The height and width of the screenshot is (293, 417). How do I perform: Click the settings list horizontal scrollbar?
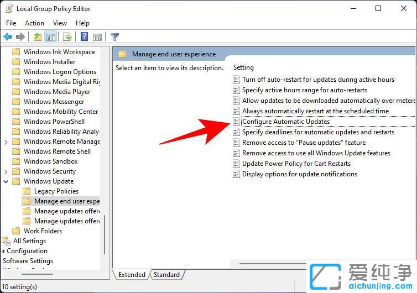pos(273,264)
